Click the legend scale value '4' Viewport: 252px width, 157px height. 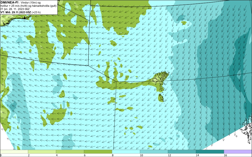(x=57, y=155)
